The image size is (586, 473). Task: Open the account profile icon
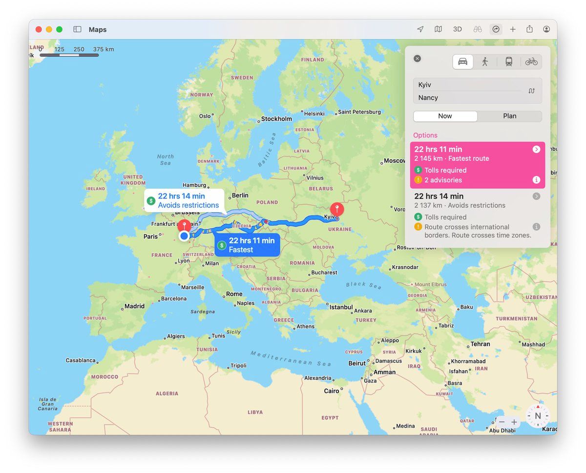[x=546, y=29]
